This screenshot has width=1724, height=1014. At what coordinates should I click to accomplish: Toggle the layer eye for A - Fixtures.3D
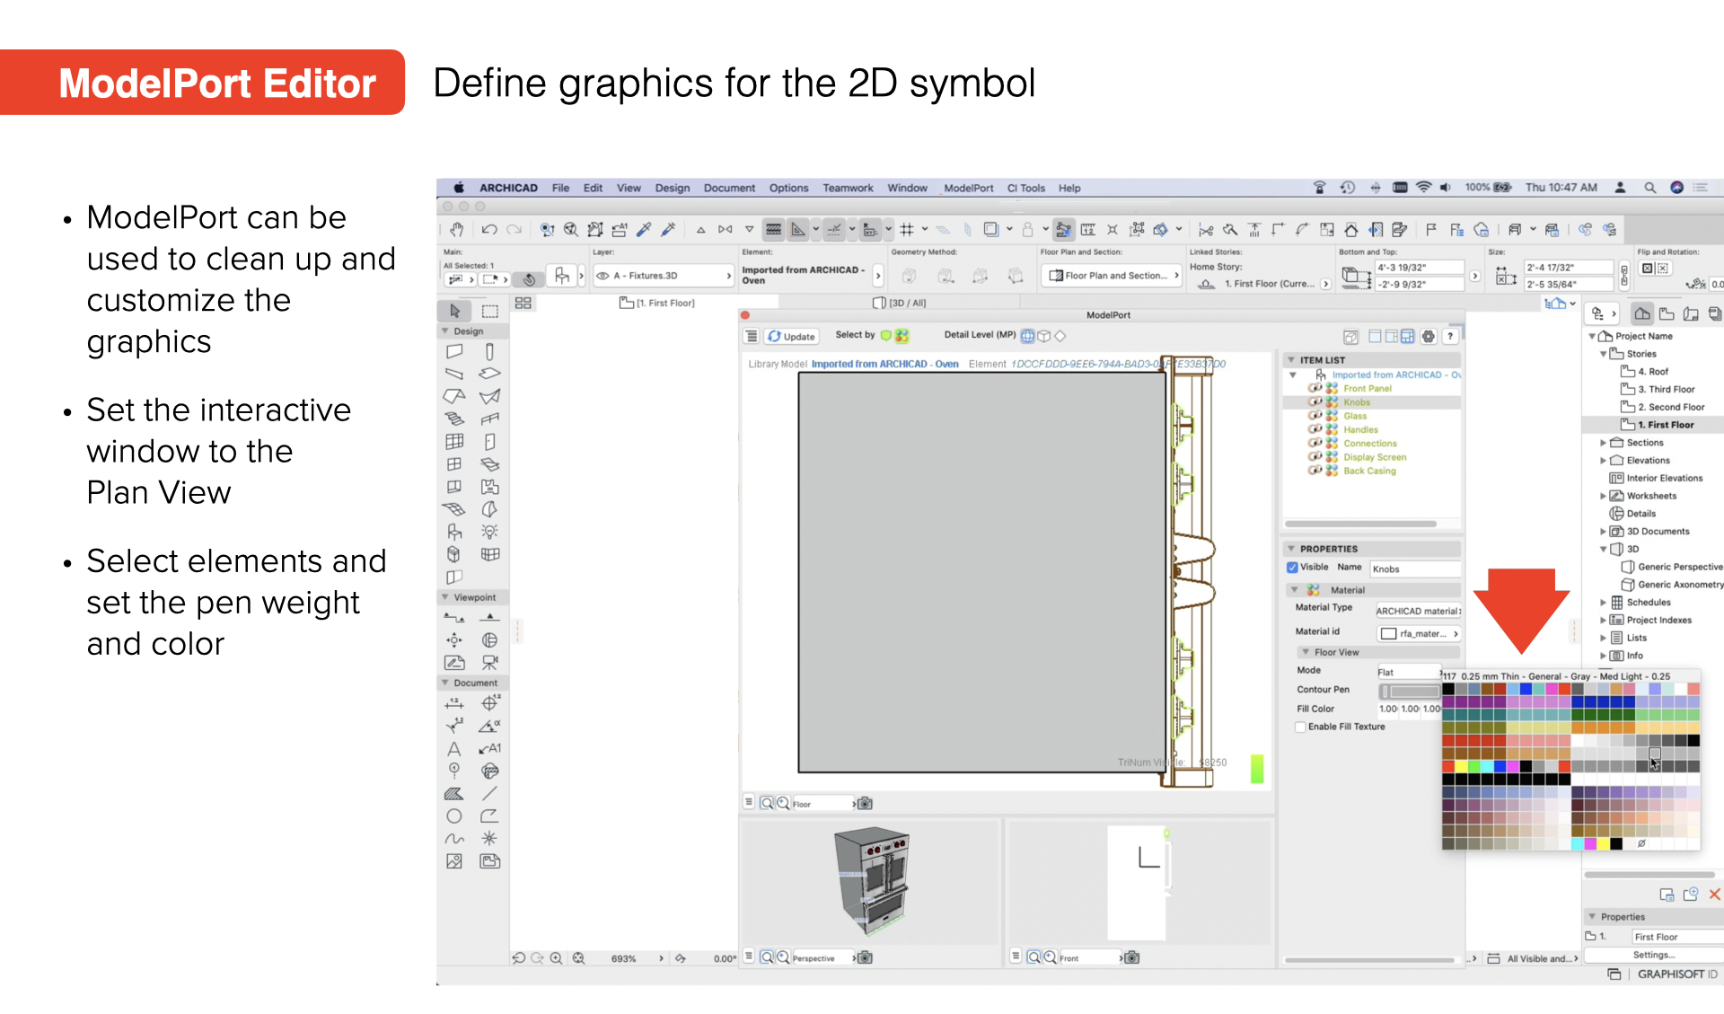click(603, 276)
